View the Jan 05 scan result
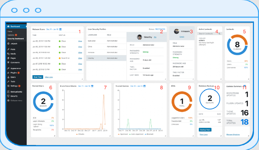This screenshot has height=150, width=259. pos(80,69)
